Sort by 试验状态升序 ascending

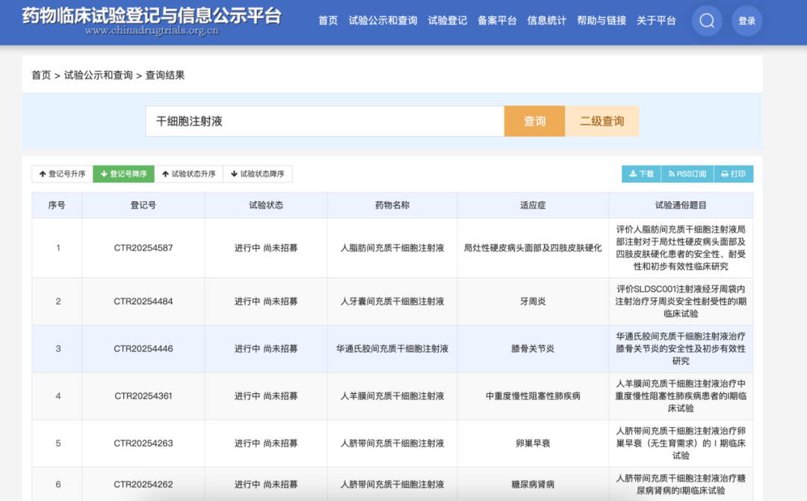click(188, 174)
